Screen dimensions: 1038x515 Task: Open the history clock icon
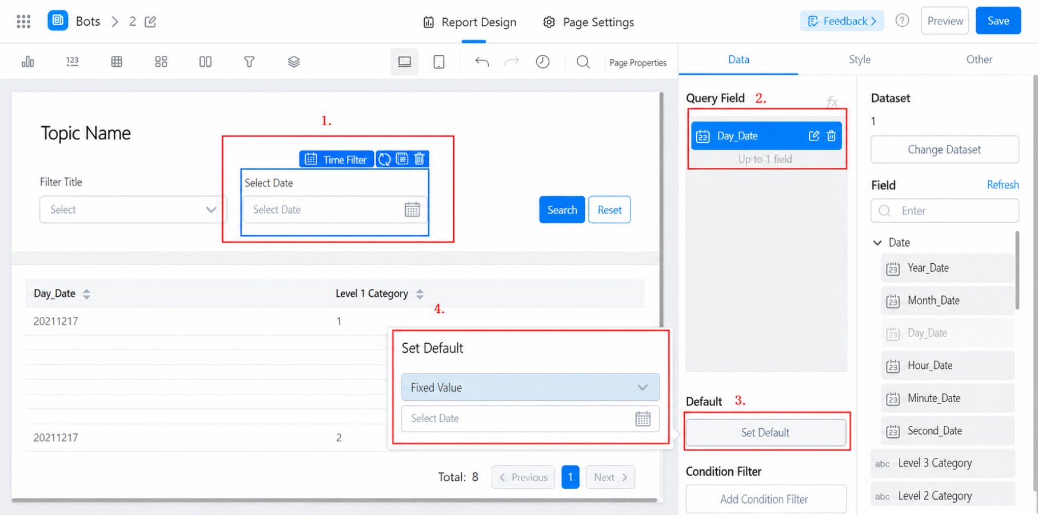pos(543,62)
